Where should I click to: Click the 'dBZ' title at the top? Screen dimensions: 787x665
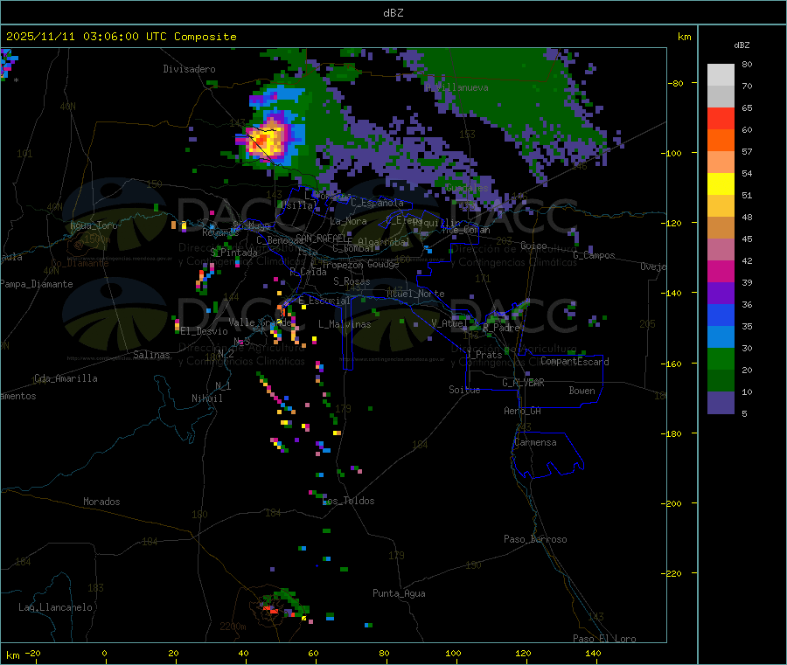[393, 12]
